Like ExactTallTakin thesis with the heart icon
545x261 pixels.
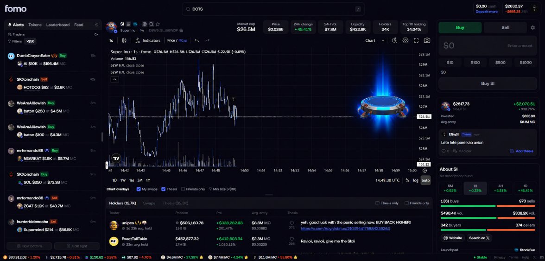[x=292, y=240]
